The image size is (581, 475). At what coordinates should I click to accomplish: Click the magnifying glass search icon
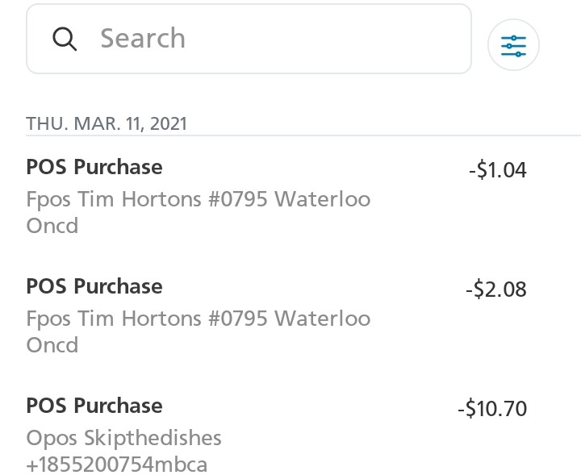[65, 39]
